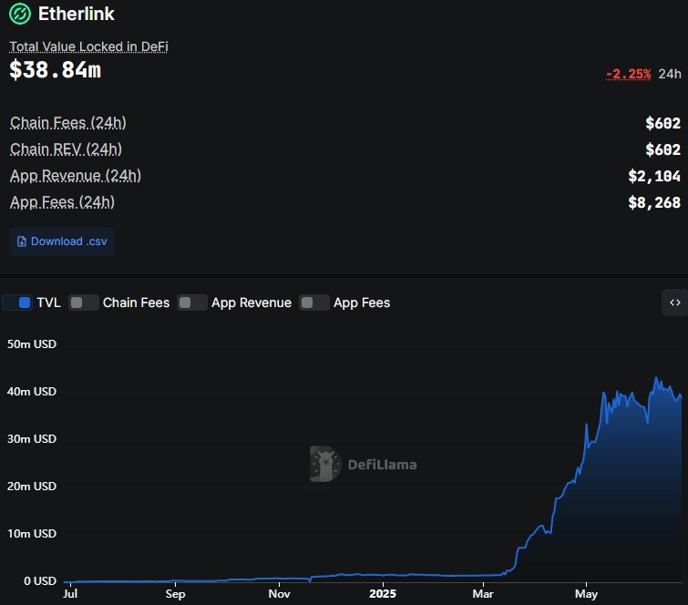688x605 pixels.
Task: Click the Mar x-axis label
Action: [483, 593]
